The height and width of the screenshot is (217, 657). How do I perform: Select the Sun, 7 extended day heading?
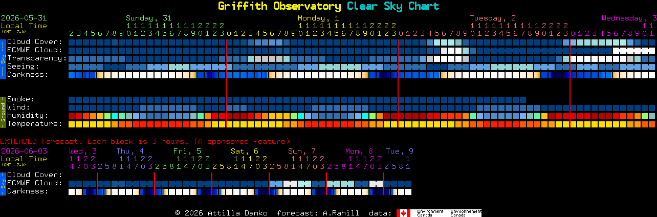coord(302,151)
